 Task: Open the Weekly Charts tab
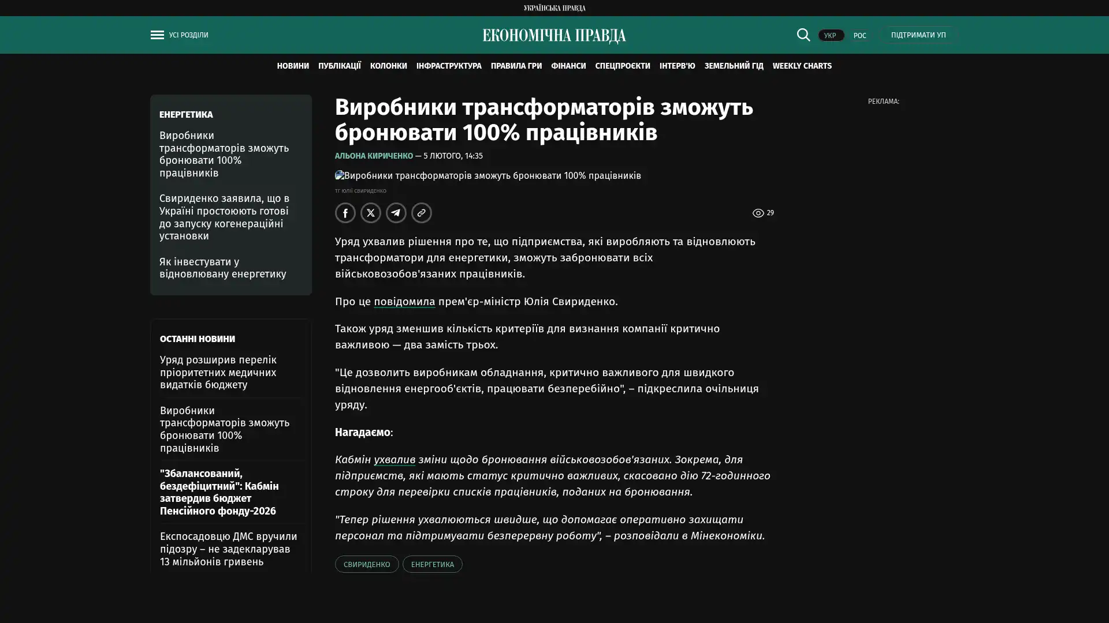[802, 66]
